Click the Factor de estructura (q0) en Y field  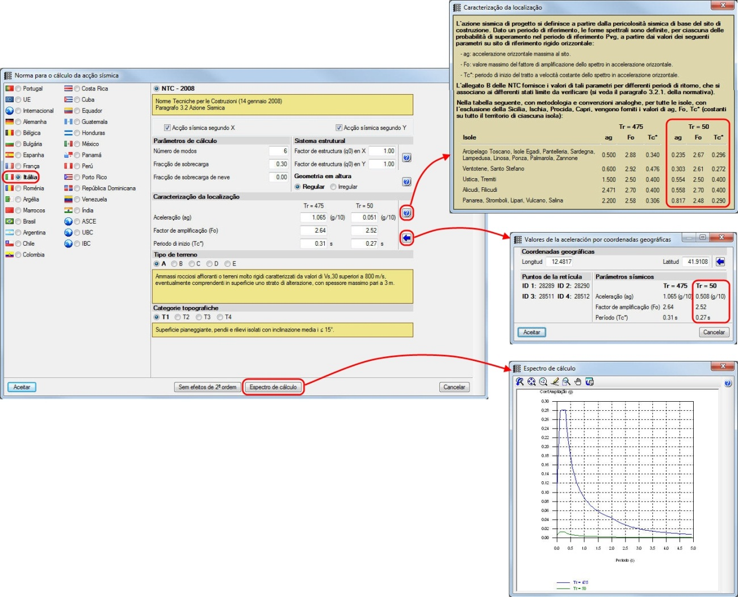point(382,164)
